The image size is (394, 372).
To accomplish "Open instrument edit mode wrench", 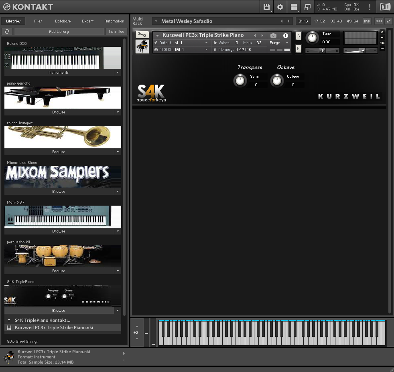I will [x=142, y=34].
